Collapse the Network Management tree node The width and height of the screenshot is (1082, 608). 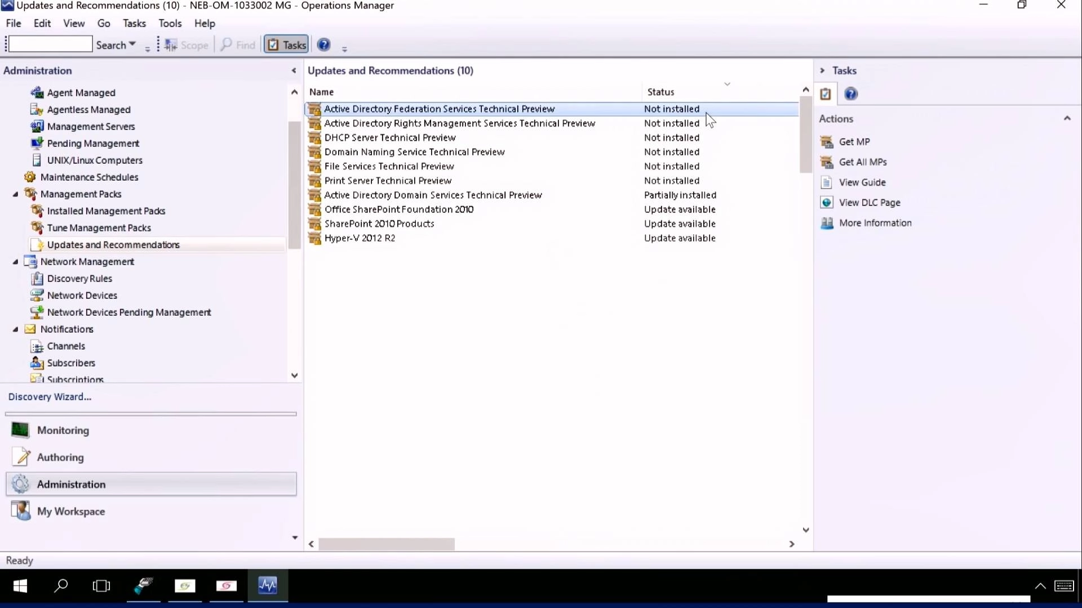tap(15, 262)
